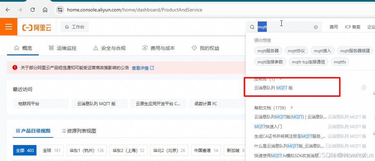Screen dimensions: 375x161
Task: Click 查看详情 link in announcement
Action: pyautogui.click(x=143, y=68)
